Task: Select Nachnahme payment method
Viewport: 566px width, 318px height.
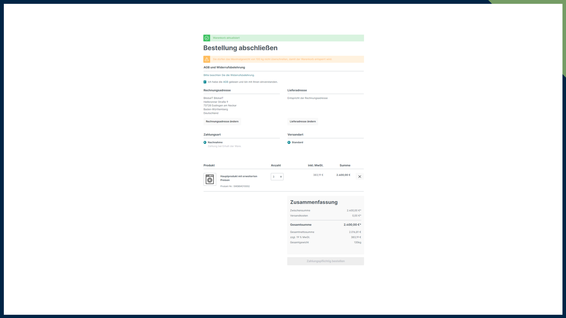Action: (x=205, y=143)
